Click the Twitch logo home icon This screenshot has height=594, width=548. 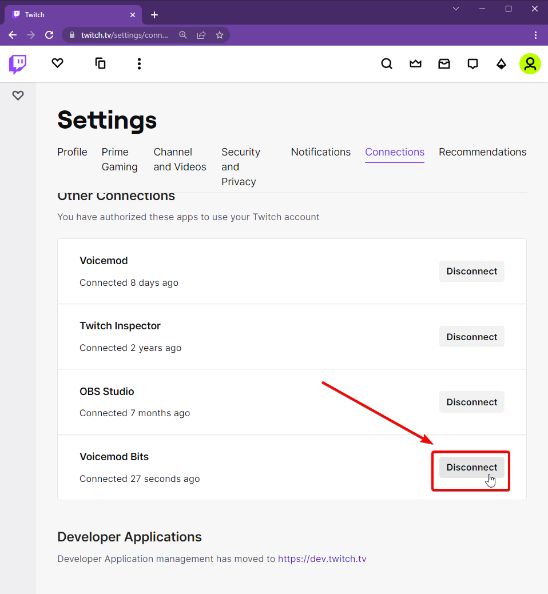[x=18, y=63]
